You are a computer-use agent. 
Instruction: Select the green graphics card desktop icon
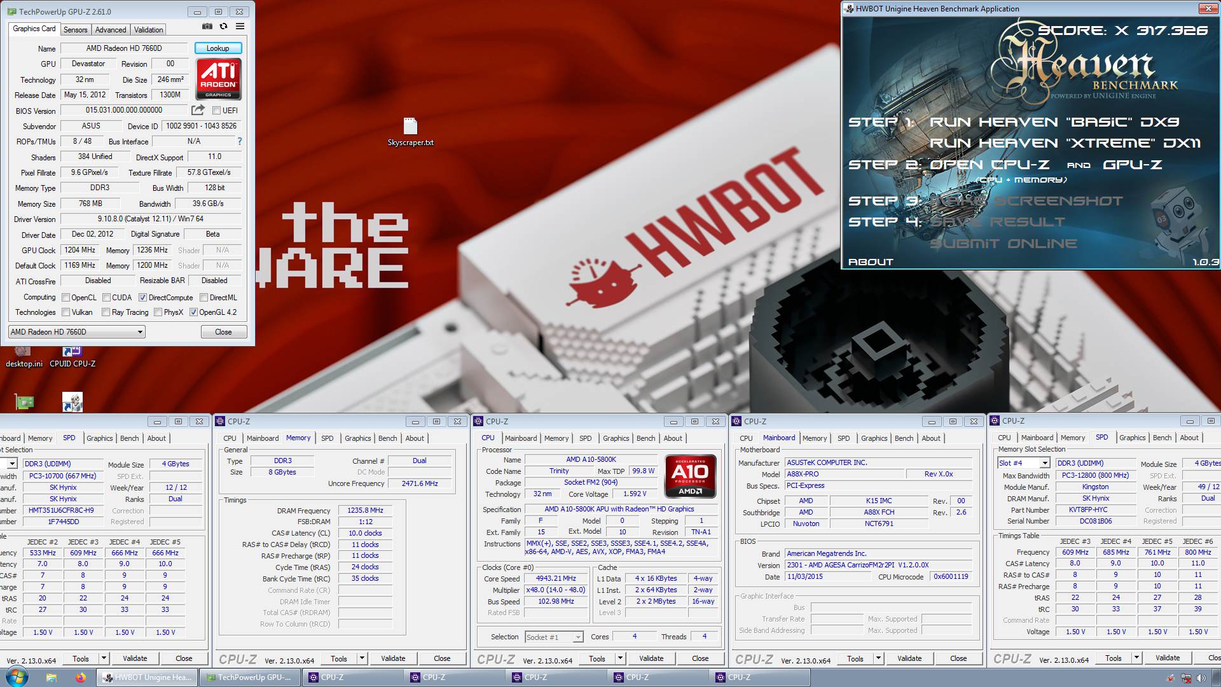pos(24,402)
